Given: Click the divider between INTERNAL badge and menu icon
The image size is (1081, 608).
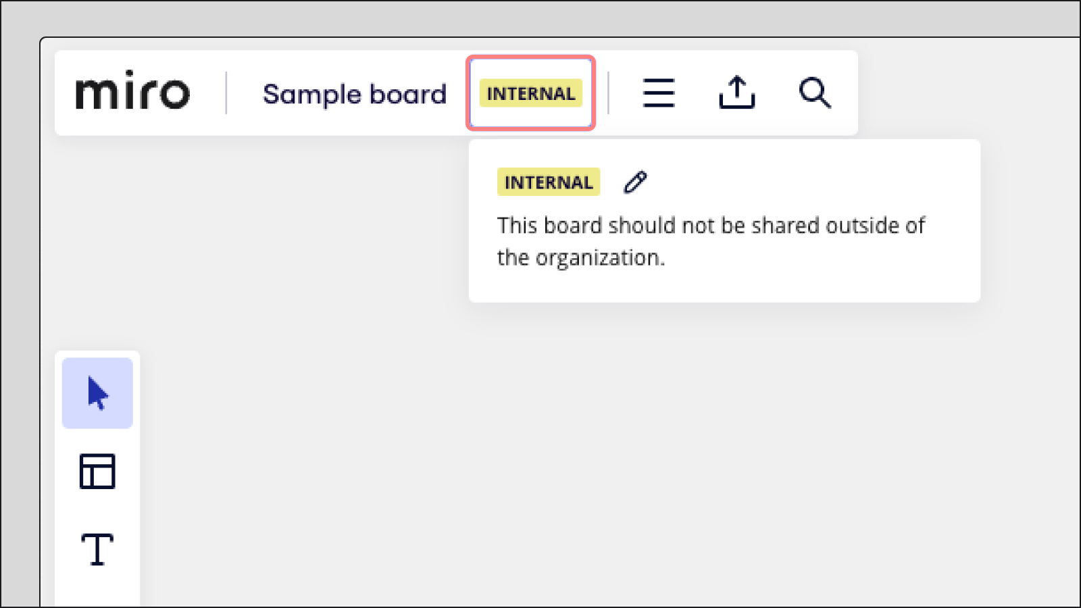Looking at the screenshot, I should coord(609,93).
